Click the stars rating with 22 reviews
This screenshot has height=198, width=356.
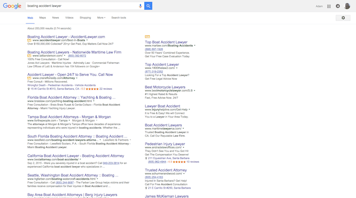[x=92, y=89]
